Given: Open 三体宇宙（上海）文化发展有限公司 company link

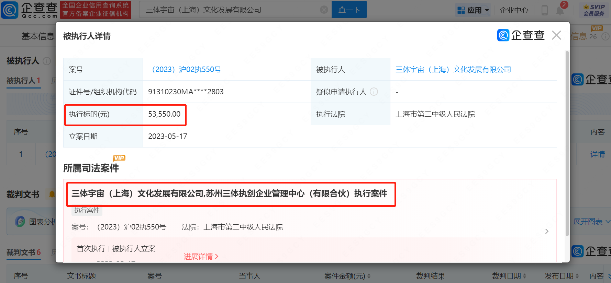Looking at the screenshot, I should (x=453, y=70).
